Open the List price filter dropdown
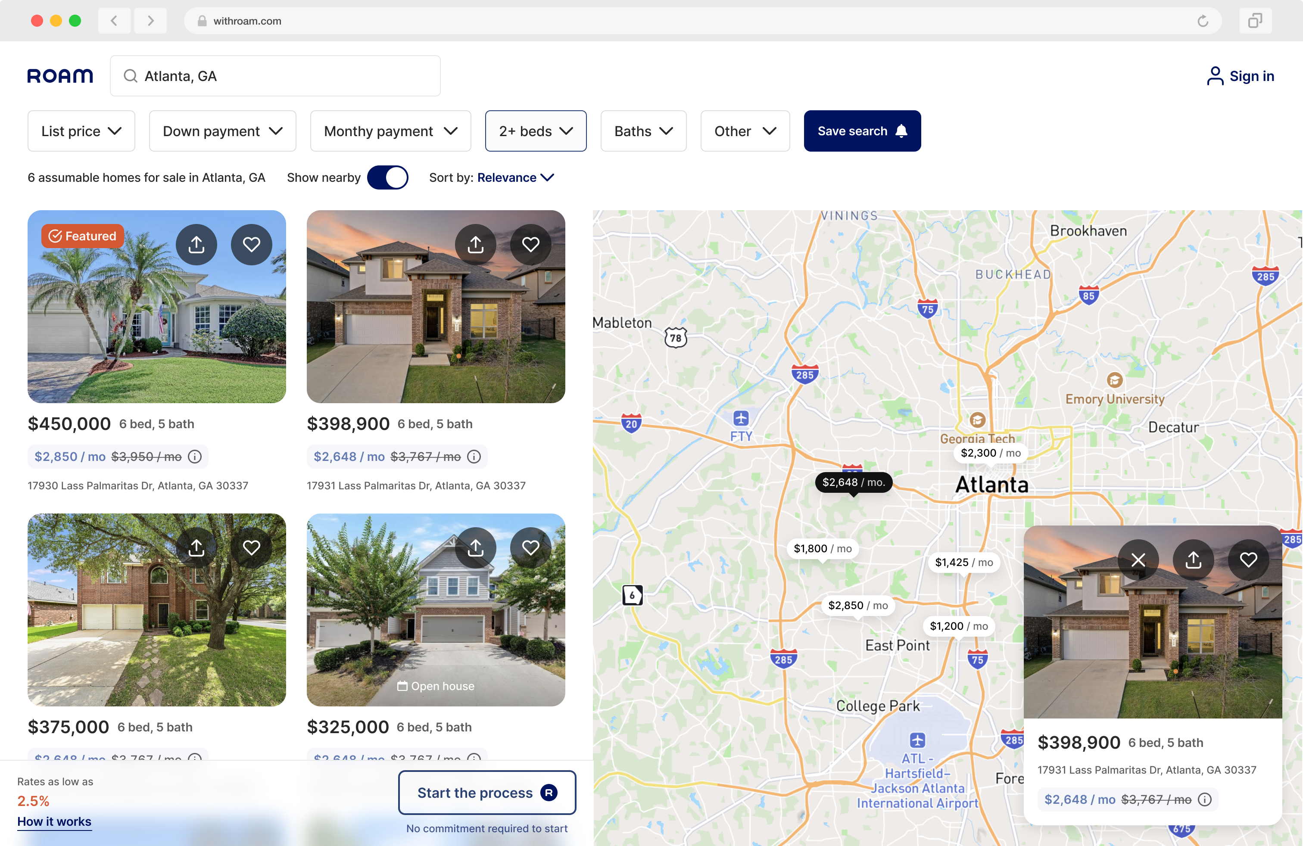The image size is (1303, 846). pyautogui.click(x=81, y=131)
